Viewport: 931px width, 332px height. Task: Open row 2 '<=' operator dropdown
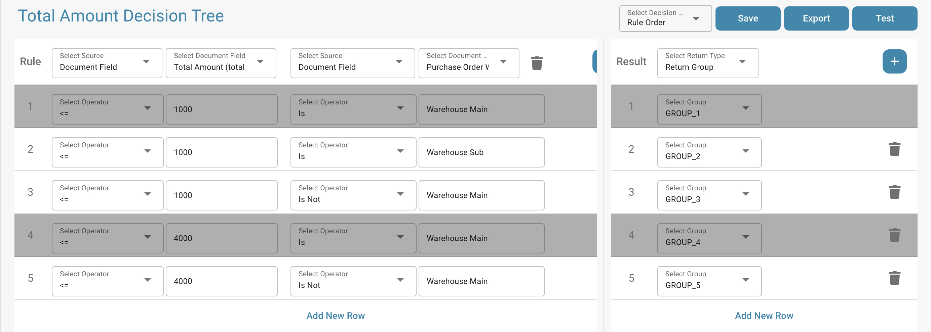(x=107, y=152)
